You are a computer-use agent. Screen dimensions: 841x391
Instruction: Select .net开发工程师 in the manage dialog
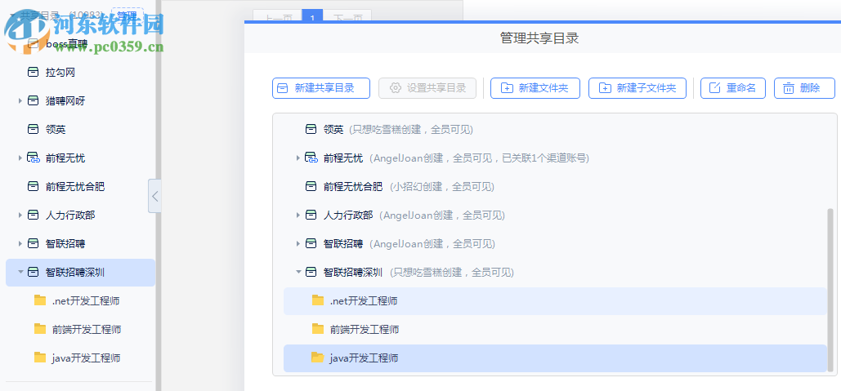[x=555, y=301]
